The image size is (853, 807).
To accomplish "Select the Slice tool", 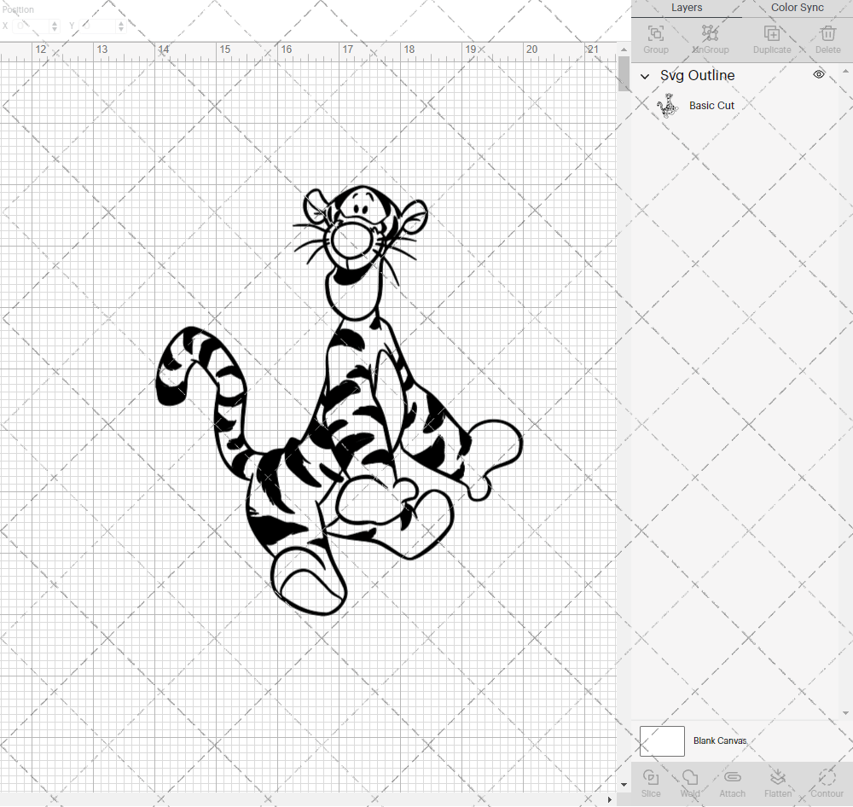I will coord(651,781).
